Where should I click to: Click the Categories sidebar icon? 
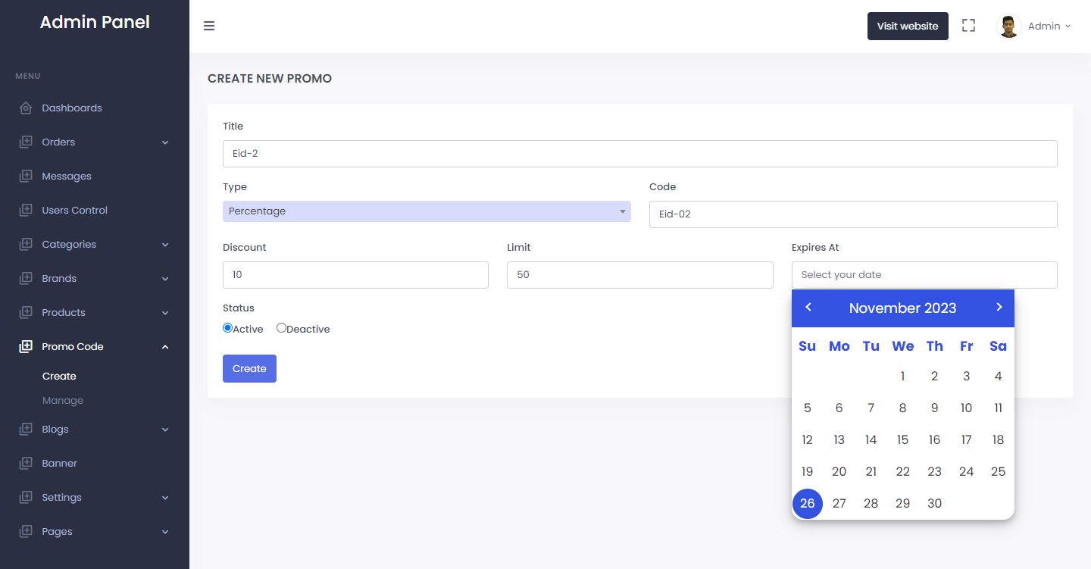coord(26,245)
